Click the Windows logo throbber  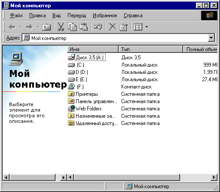tap(209, 15)
